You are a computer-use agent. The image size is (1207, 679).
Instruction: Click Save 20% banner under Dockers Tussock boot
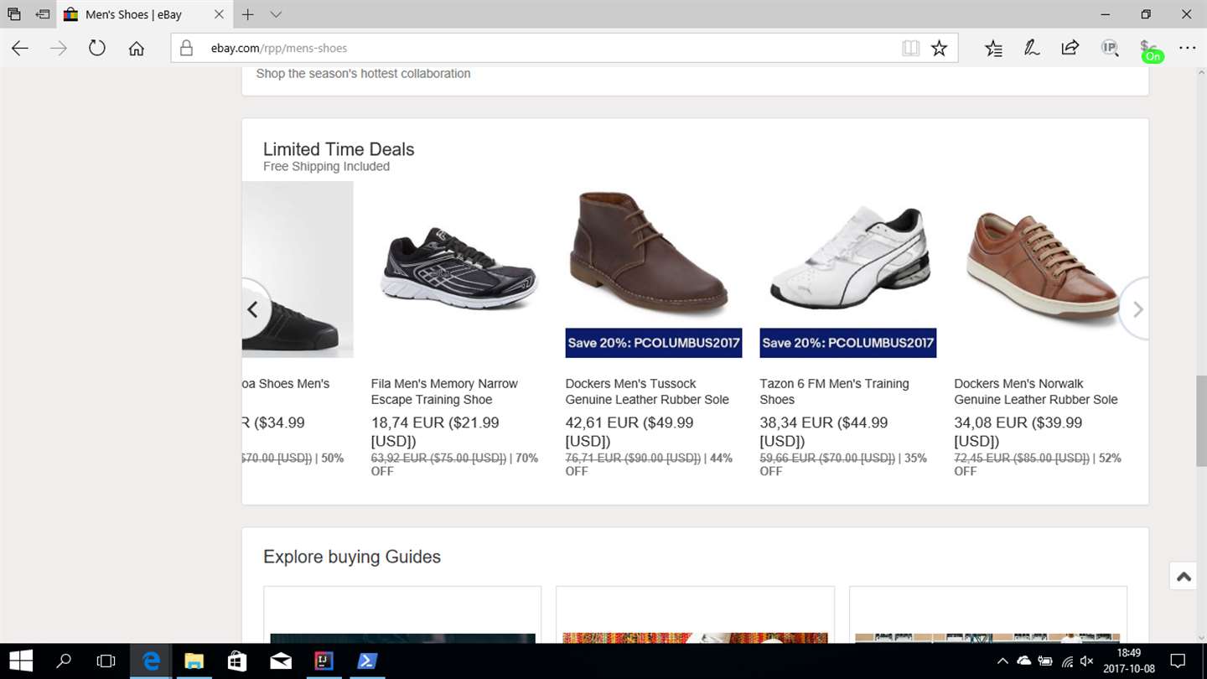pyautogui.click(x=654, y=343)
